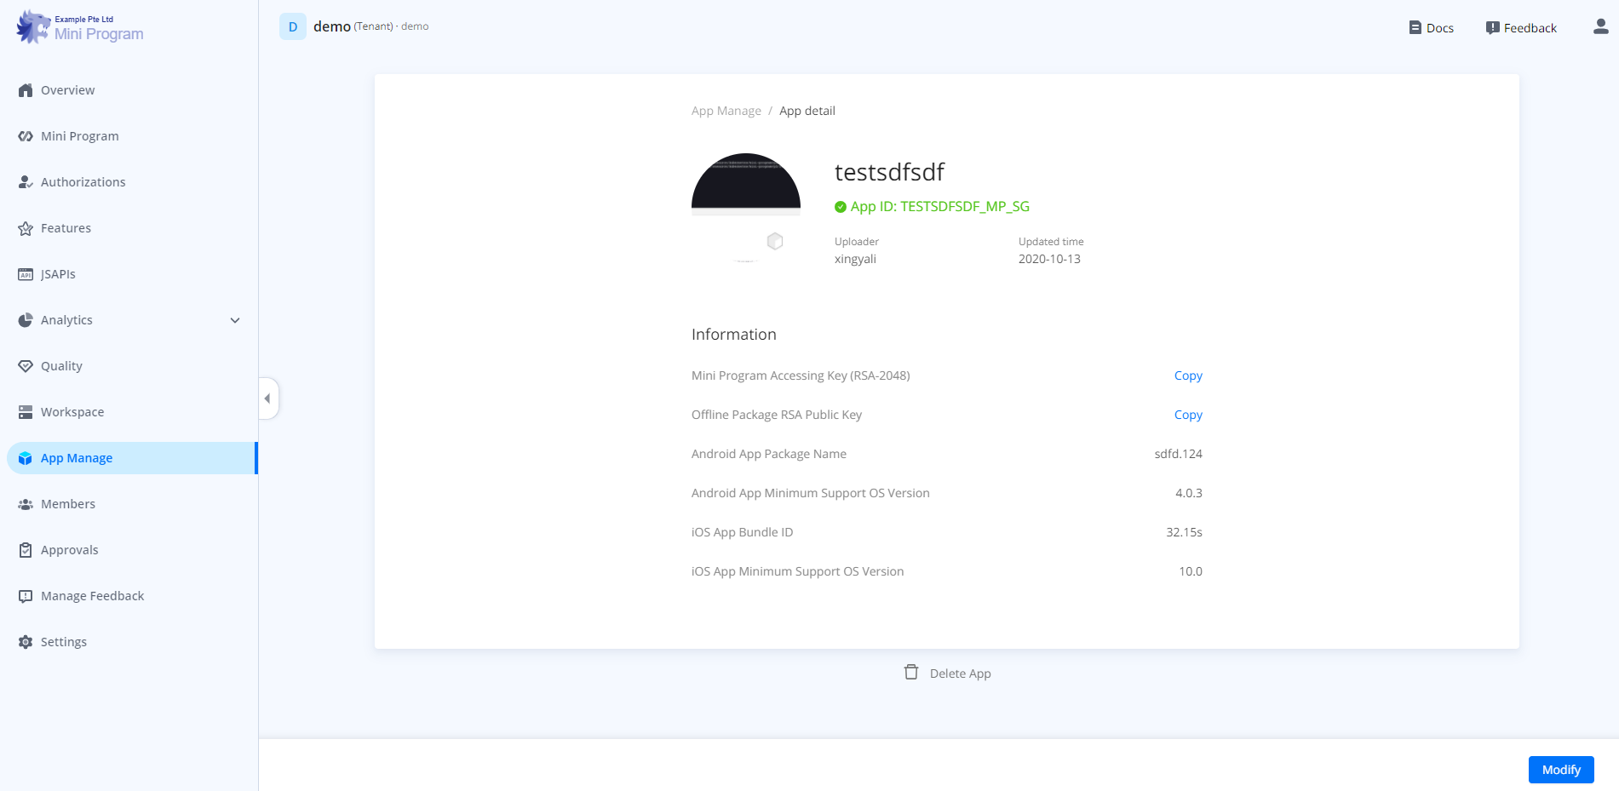The image size is (1619, 791).
Task: Click the Analytics pie chart icon
Action: pos(26,320)
